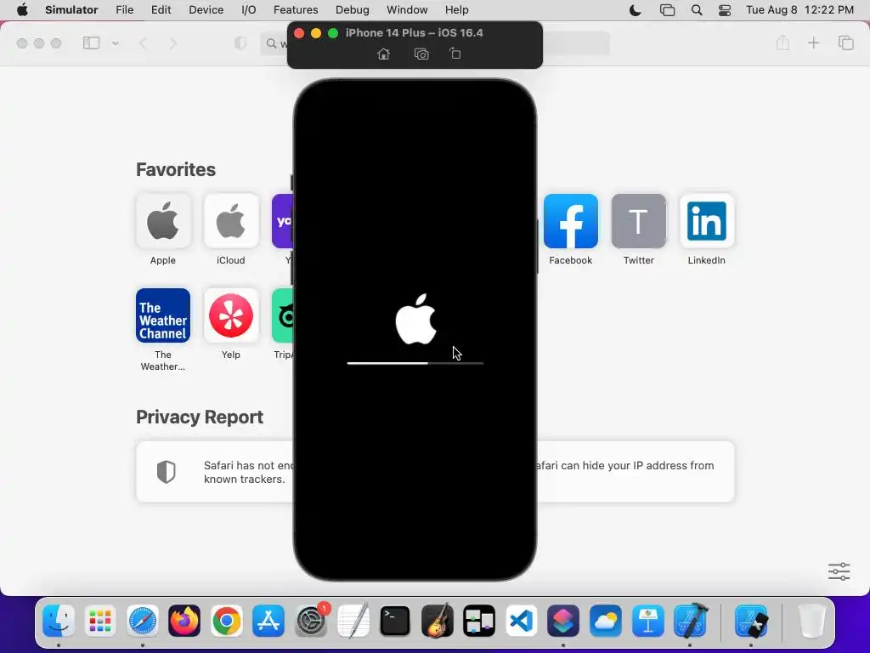Open Firefox from the Dock
The image size is (870, 653).
(x=184, y=620)
